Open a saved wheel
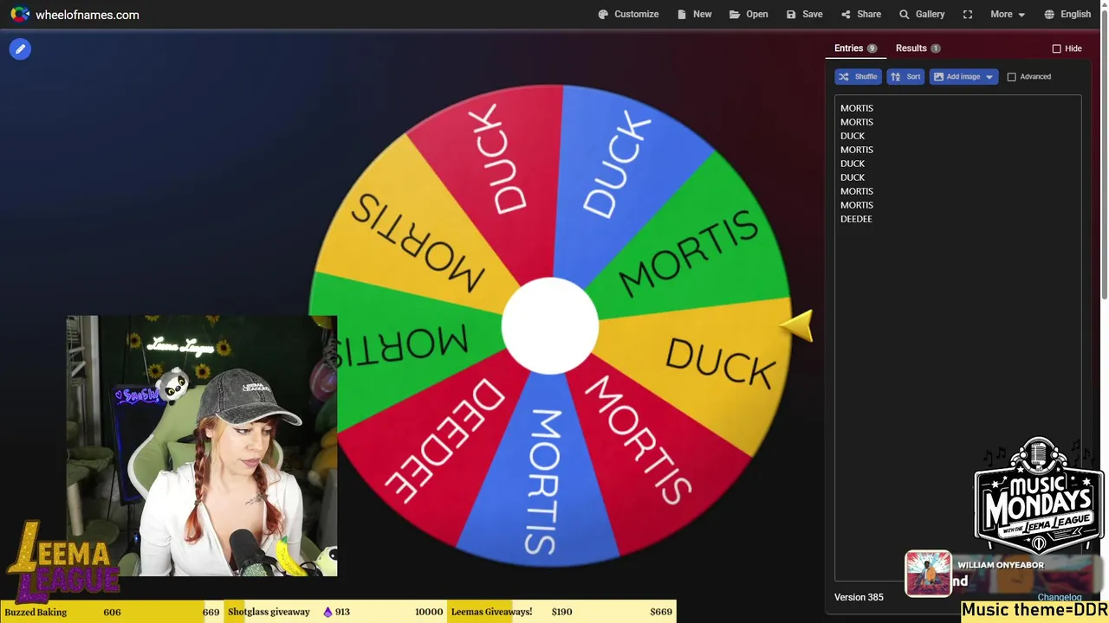Screen dimensions: 1109x623 pos(749,14)
